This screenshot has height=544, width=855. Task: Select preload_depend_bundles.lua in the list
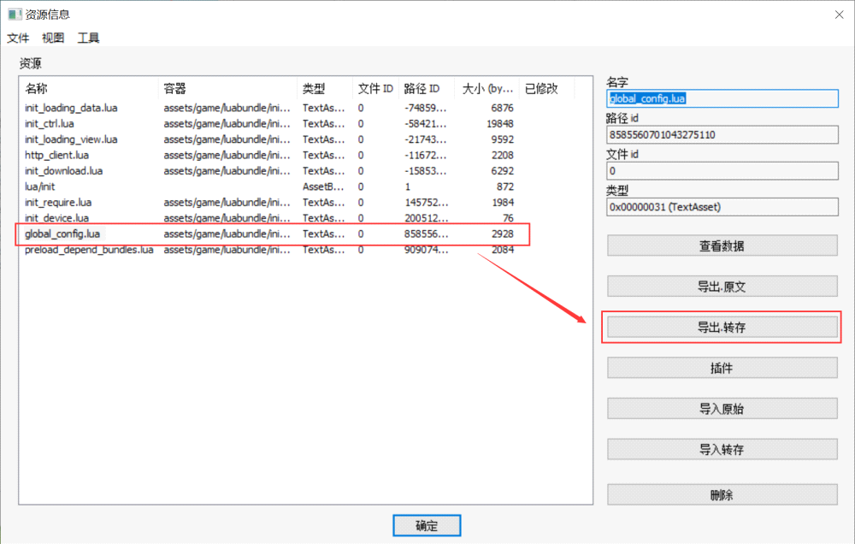tap(89, 250)
